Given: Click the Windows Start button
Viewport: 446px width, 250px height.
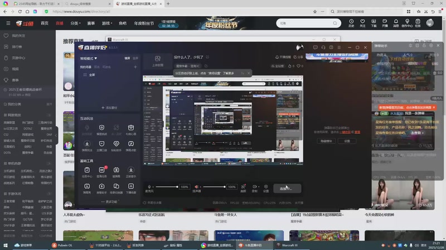Looking at the screenshot, I should 6,245.
